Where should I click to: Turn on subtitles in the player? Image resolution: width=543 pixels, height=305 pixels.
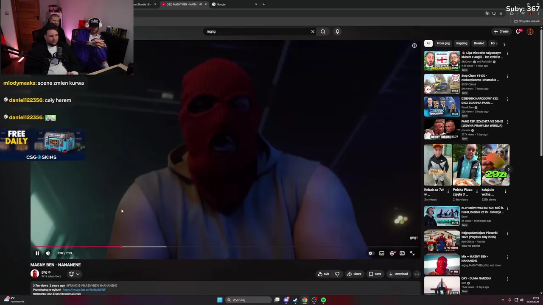(382, 253)
